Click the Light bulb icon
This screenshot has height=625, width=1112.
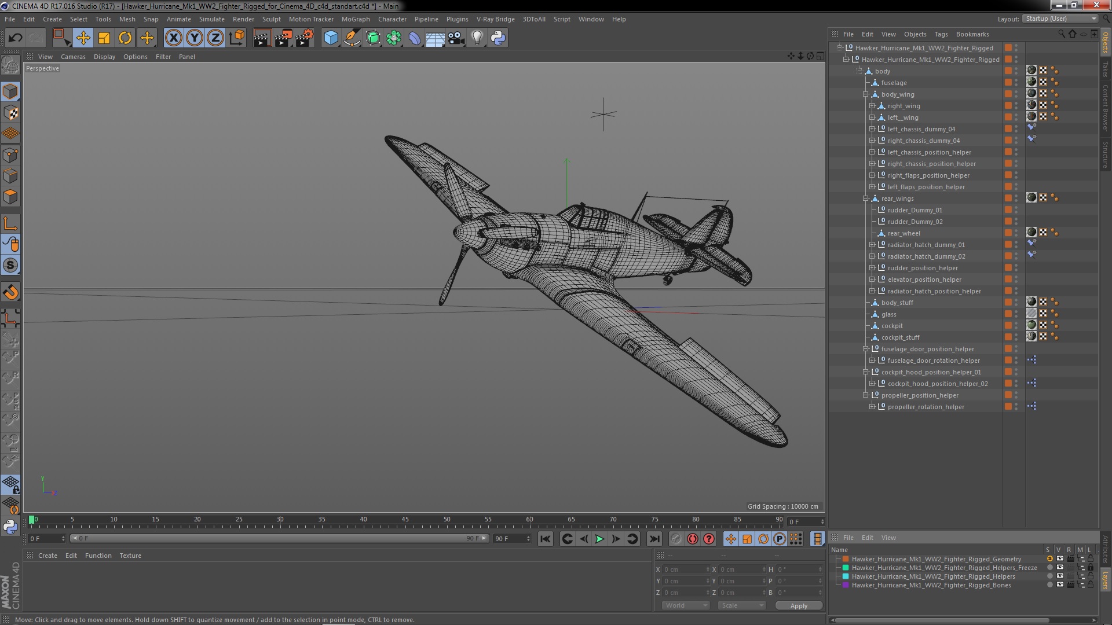point(477,38)
